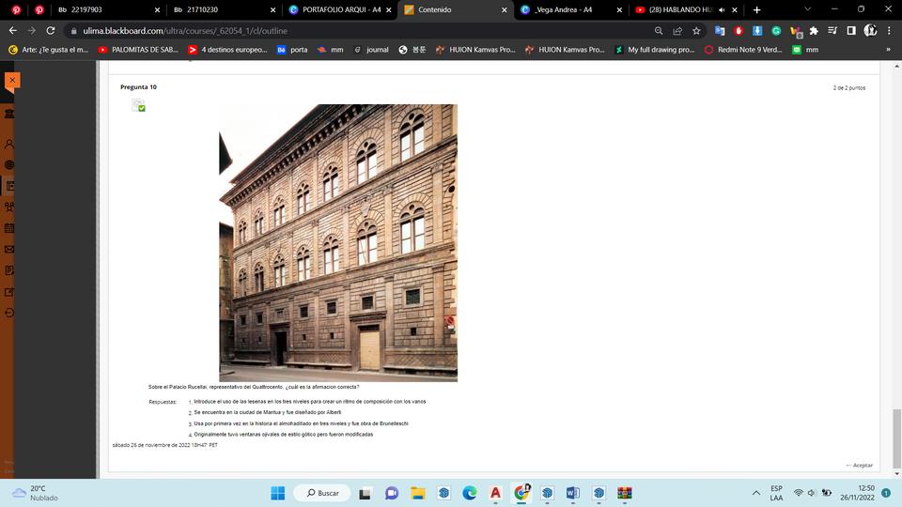Switch to the PORTAFOLIO ARQUI - A4 tab
The width and height of the screenshot is (902, 507).
click(339, 9)
